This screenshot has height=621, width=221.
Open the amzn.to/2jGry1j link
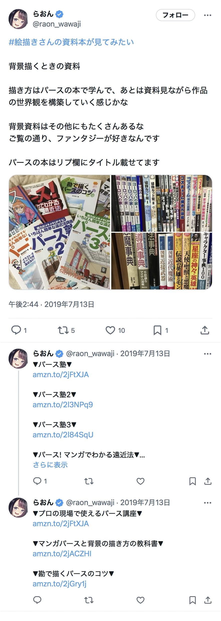pos(60,584)
